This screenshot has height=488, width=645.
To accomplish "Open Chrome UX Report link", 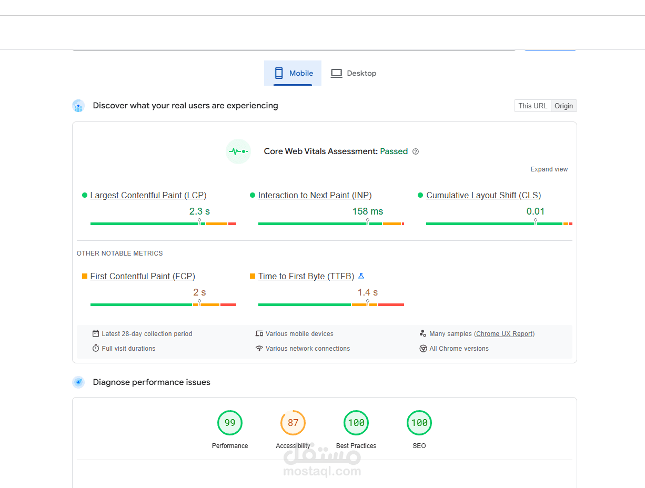I will click(504, 334).
